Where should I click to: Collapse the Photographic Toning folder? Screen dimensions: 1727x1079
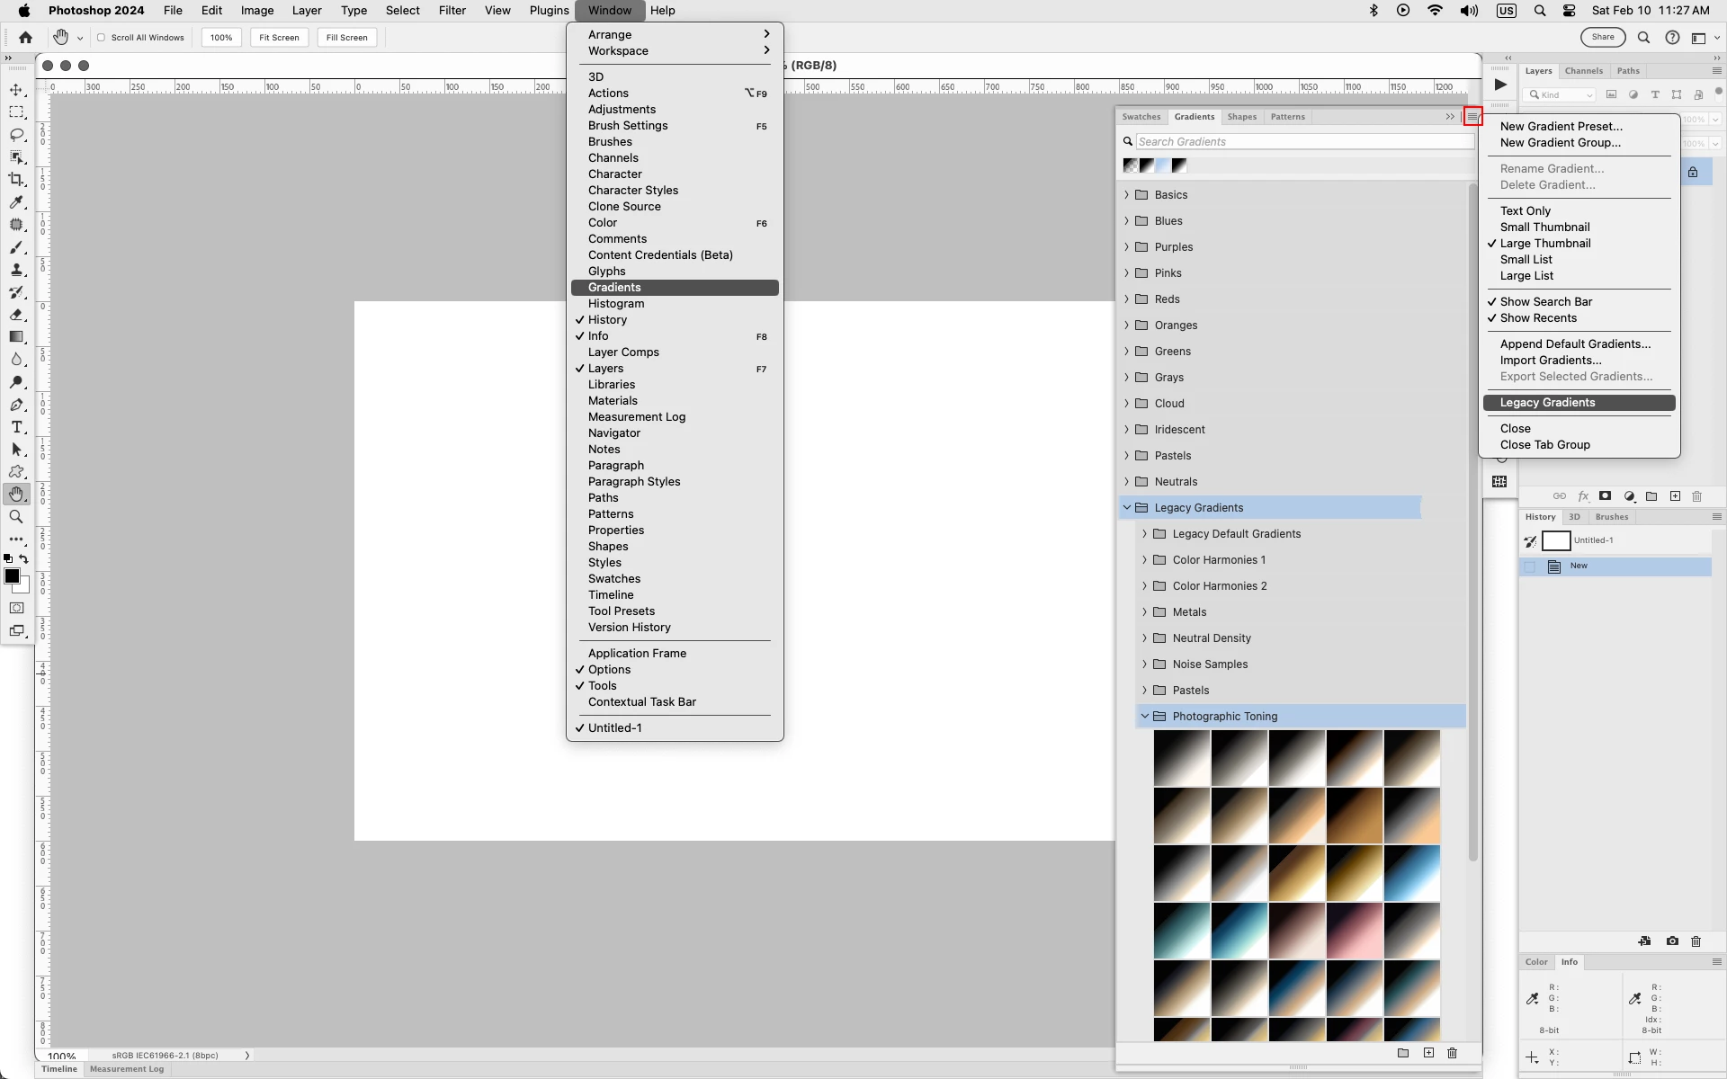(1144, 717)
